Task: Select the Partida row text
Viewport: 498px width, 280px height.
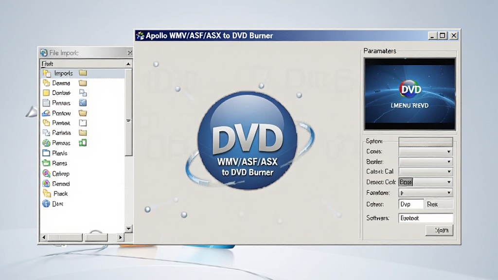Action: [x=61, y=133]
